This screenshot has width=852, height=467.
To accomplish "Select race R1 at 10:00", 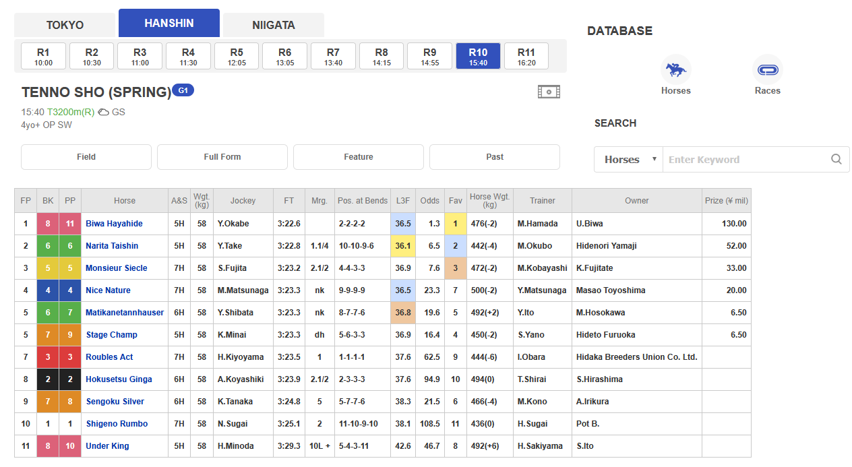I will tap(43, 56).
